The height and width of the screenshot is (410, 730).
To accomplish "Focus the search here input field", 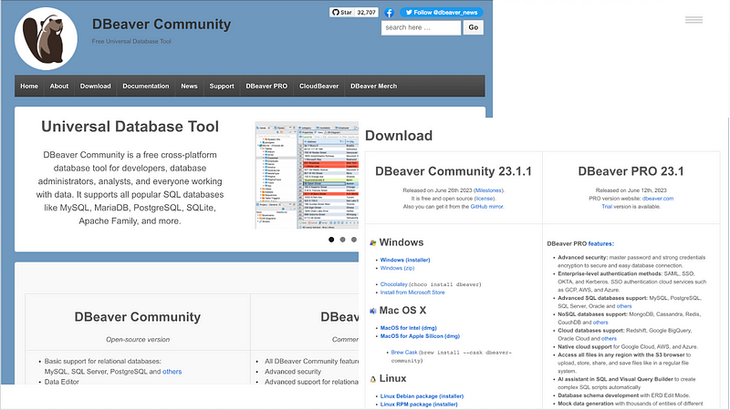I will [x=421, y=27].
